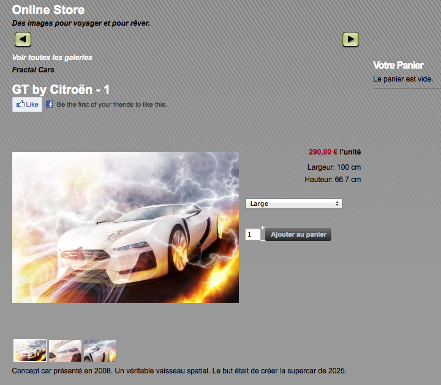Click the main Citroën GT car image

pos(126,227)
